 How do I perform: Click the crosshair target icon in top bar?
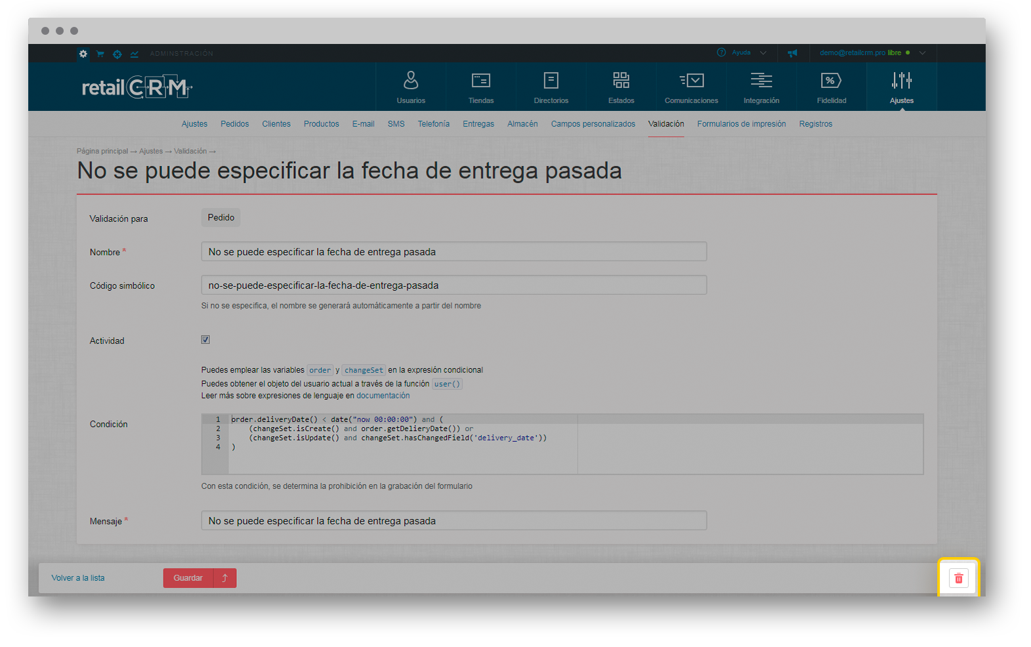(x=117, y=54)
